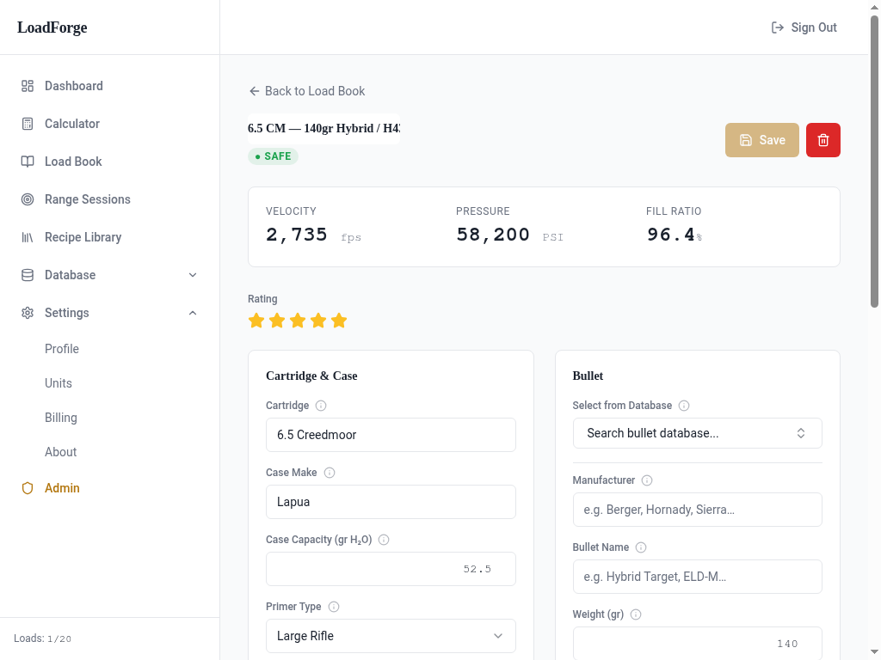The width and height of the screenshot is (881, 660).
Task: Open the Billing settings page
Action: (61, 418)
